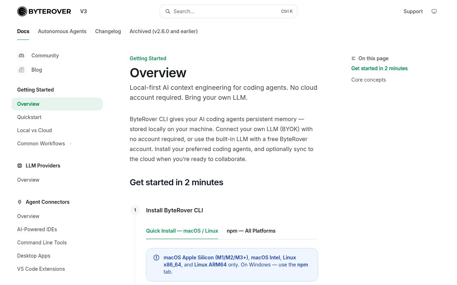Open the Autonomous Agents tab
Image resolution: width=457 pixels, height=285 pixels.
point(62,31)
